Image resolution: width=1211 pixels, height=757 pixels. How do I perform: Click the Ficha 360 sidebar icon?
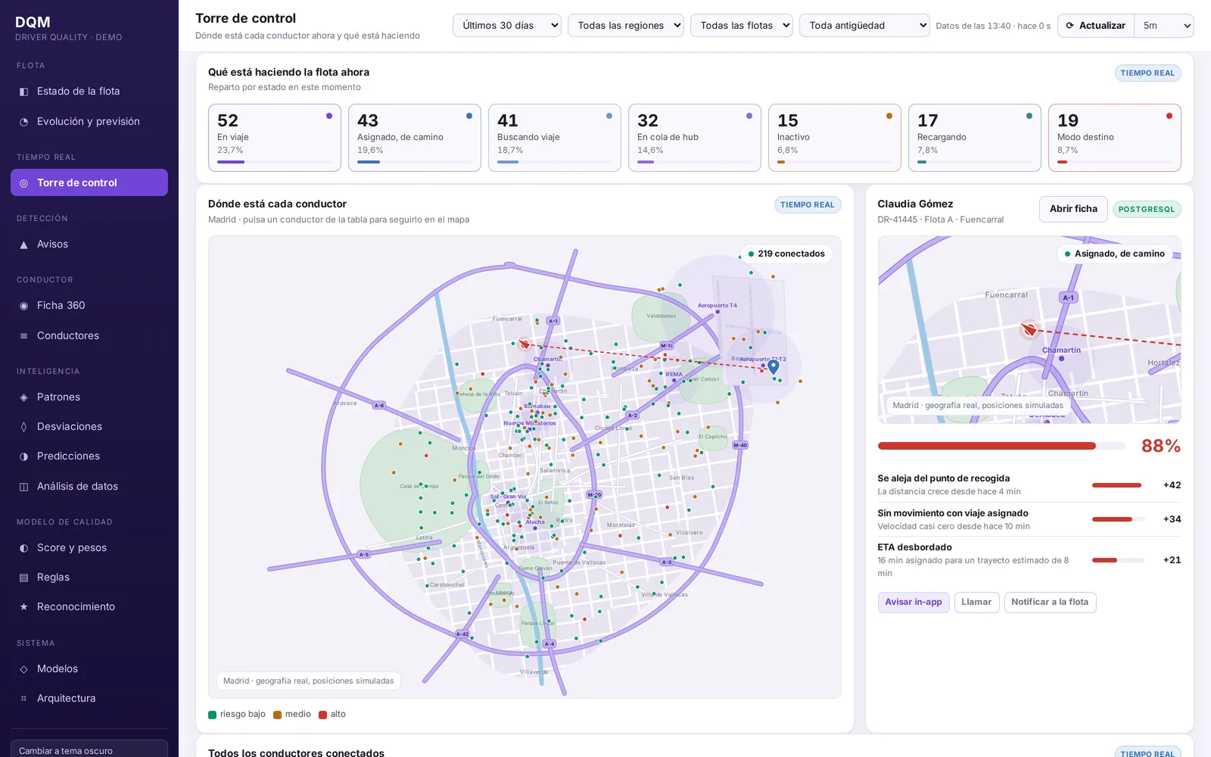(x=23, y=306)
